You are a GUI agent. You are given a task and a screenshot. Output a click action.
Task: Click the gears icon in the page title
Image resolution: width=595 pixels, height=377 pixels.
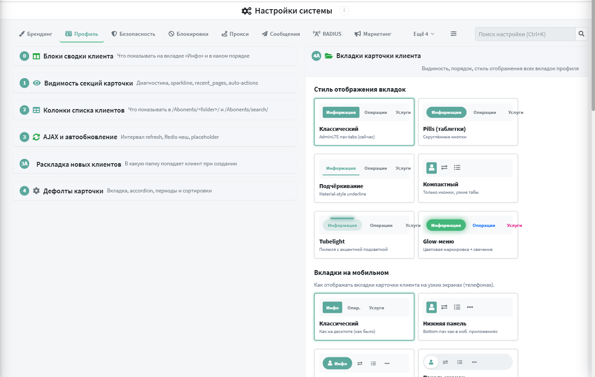246,11
